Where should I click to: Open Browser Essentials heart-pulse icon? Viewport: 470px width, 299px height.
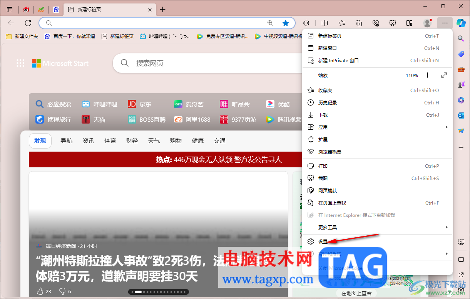point(375,23)
